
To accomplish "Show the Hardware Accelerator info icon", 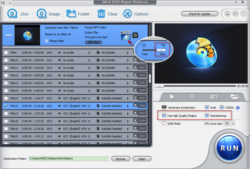I will click(238, 108).
